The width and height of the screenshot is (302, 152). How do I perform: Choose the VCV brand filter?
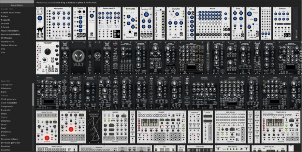(x=3, y=49)
